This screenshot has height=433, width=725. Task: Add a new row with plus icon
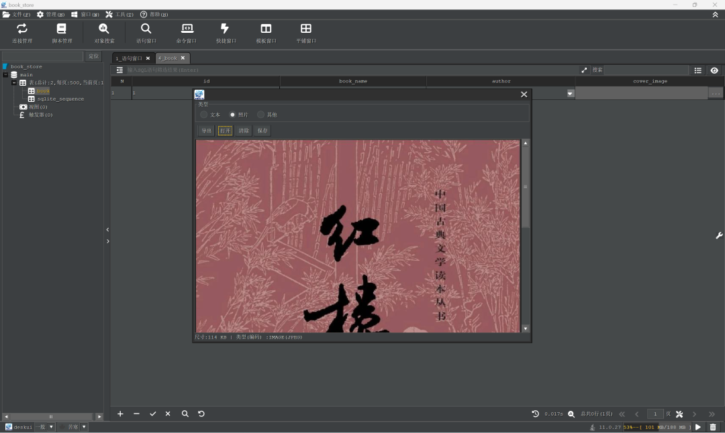click(x=120, y=414)
